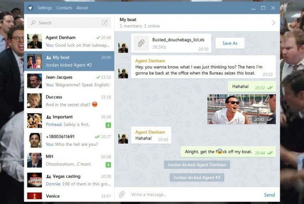Open the Contacts menu
Screen dimensions: 304x204
pyautogui.click(x=64, y=8)
